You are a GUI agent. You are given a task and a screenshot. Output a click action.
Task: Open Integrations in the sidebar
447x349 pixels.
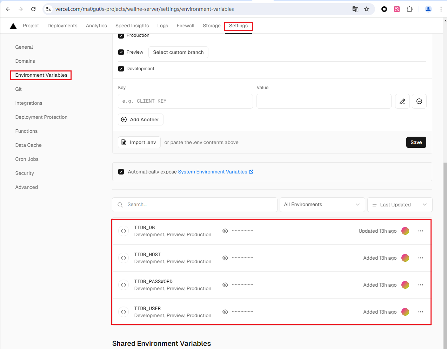(x=29, y=103)
